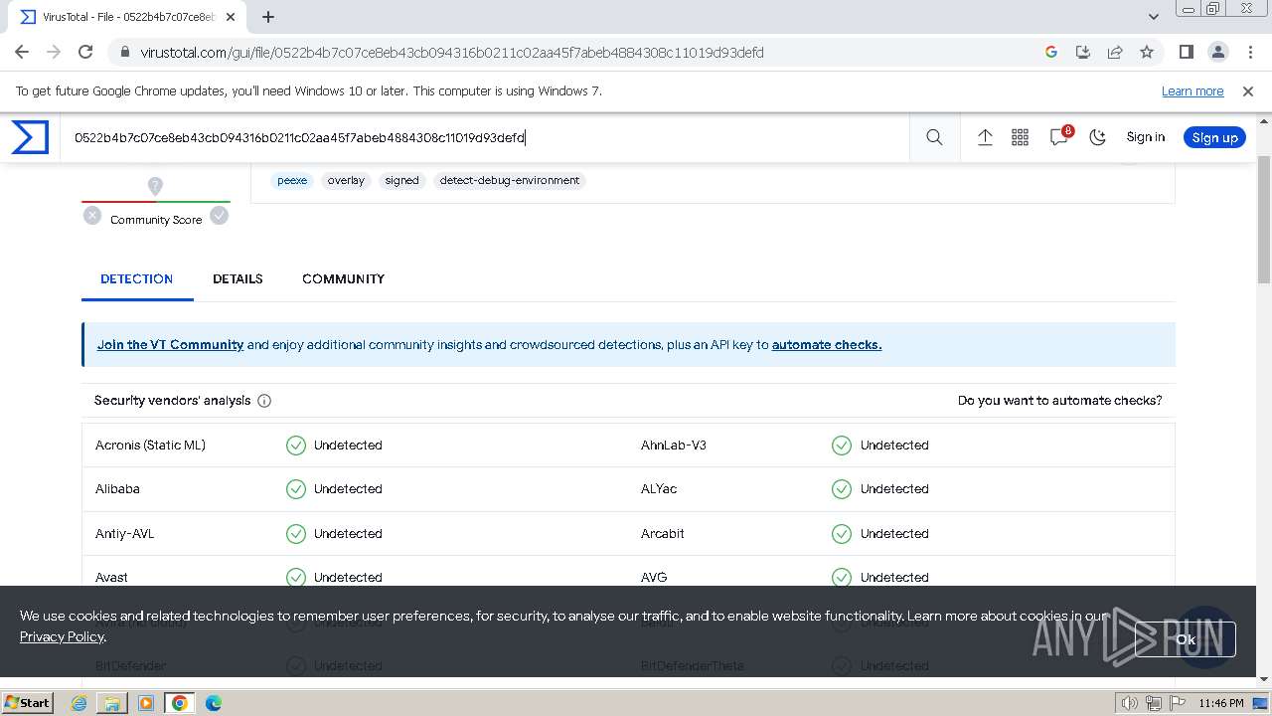Open the Chrome three-dot menu

click(x=1249, y=52)
